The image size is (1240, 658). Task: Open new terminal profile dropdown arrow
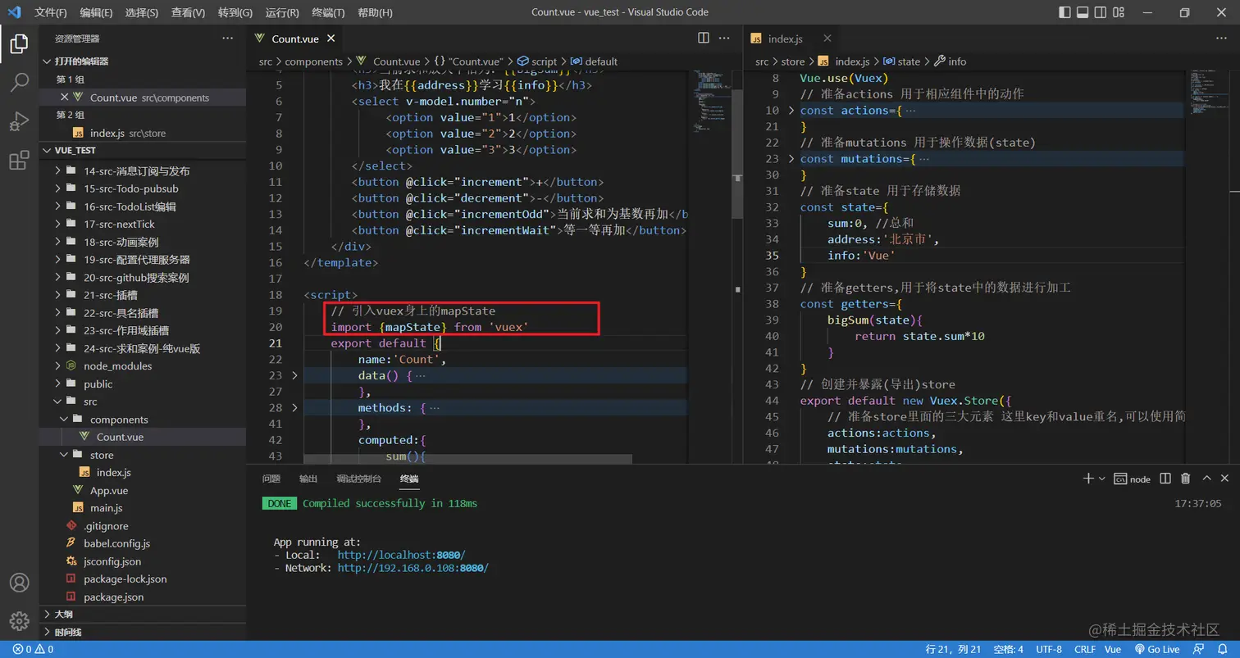[1101, 479]
